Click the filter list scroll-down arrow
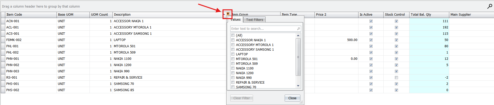This screenshot has width=494, height=105. click(298, 86)
